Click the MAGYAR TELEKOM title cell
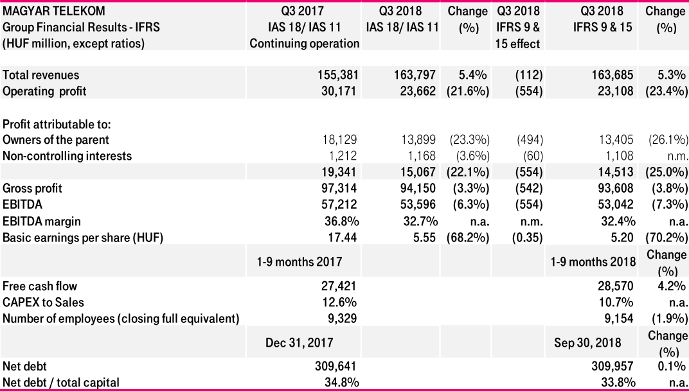The width and height of the screenshot is (689, 391). (53, 12)
